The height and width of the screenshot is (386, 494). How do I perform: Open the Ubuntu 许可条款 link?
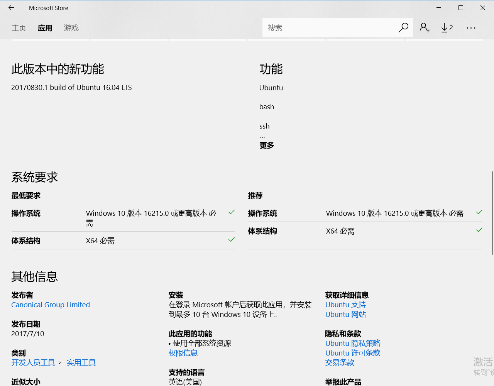coord(353,353)
